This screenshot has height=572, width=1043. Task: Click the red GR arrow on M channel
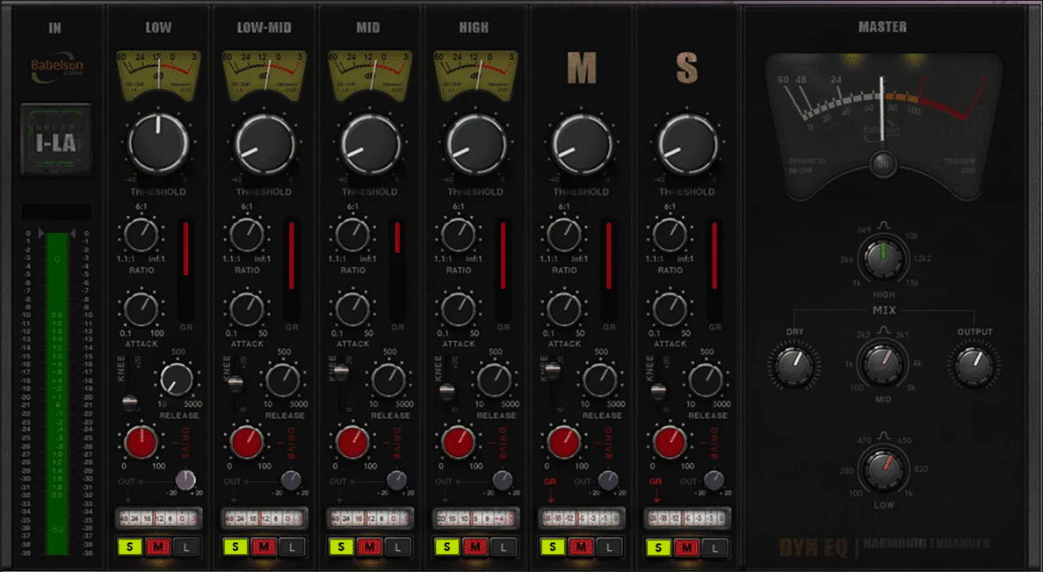coord(551,496)
